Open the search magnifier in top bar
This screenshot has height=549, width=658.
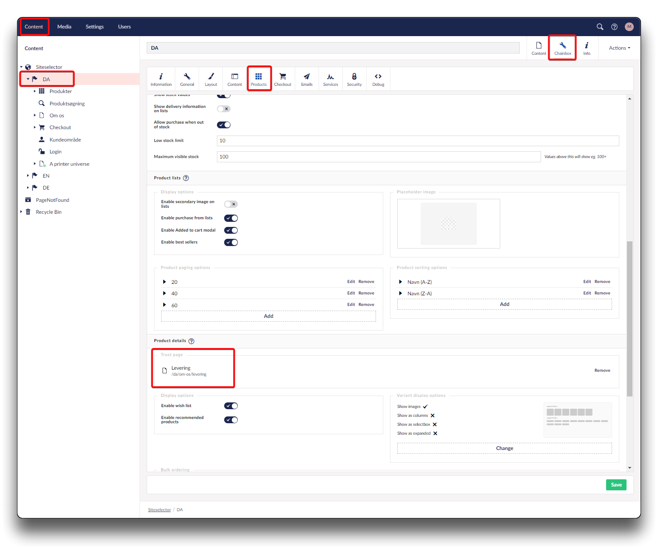click(600, 27)
